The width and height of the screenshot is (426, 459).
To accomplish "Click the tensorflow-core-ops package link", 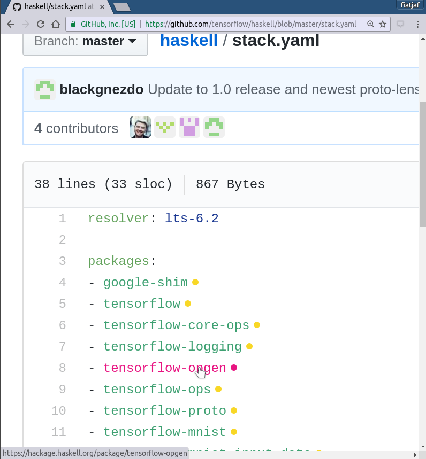I will click(176, 325).
